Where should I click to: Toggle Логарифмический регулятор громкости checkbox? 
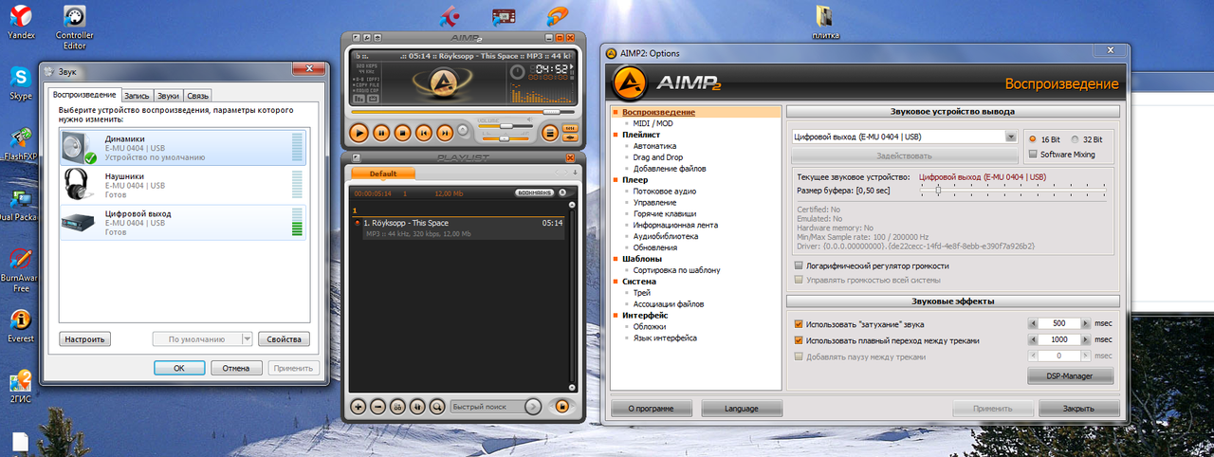point(871,265)
